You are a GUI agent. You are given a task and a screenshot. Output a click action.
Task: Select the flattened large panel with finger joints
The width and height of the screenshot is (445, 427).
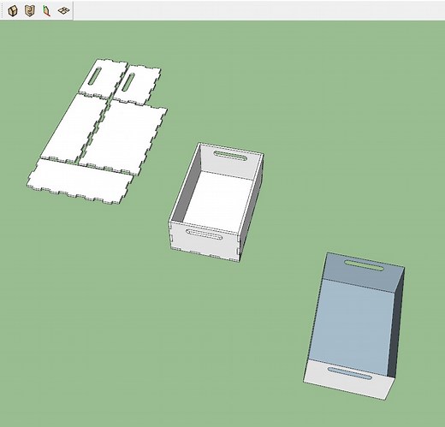click(x=122, y=139)
